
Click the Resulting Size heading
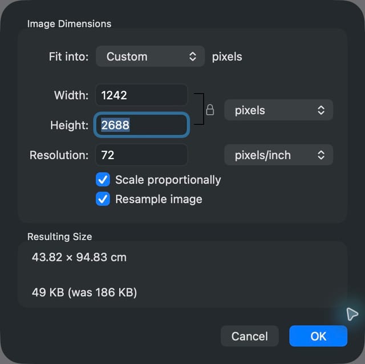(59, 237)
